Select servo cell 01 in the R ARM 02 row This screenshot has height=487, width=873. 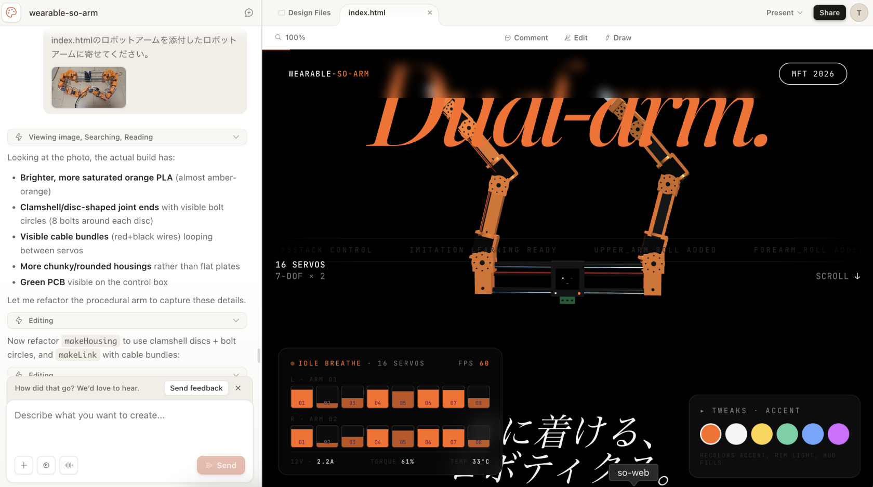point(302,437)
